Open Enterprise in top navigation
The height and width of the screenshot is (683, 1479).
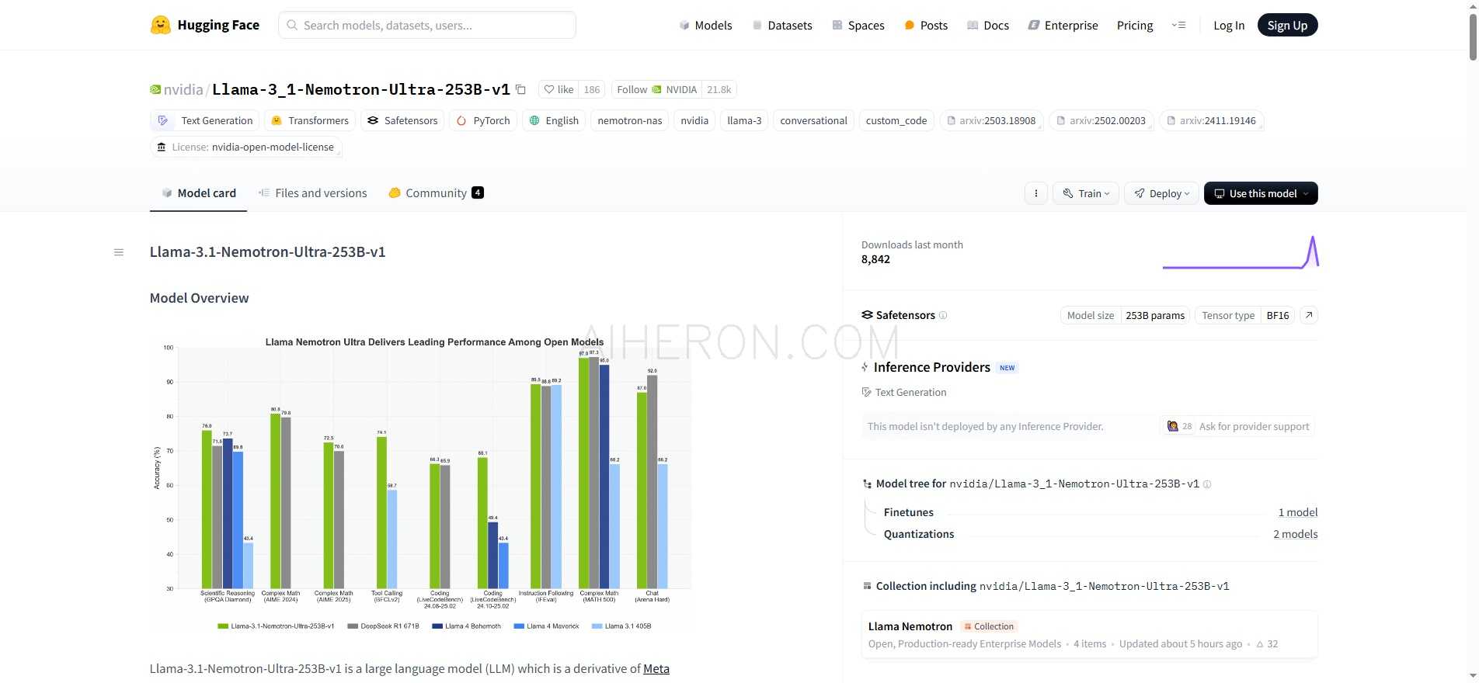(x=1063, y=26)
